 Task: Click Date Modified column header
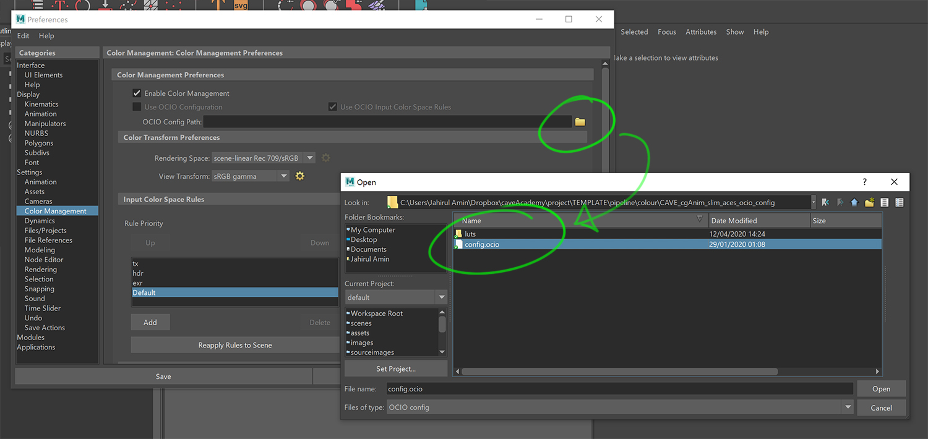pyautogui.click(x=759, y=220)
